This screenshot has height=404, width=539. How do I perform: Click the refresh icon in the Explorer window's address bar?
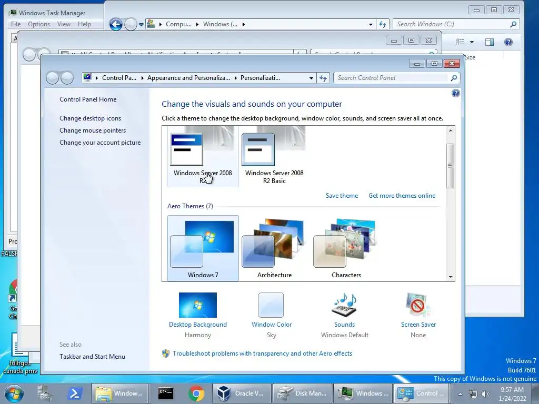point(383,24)
